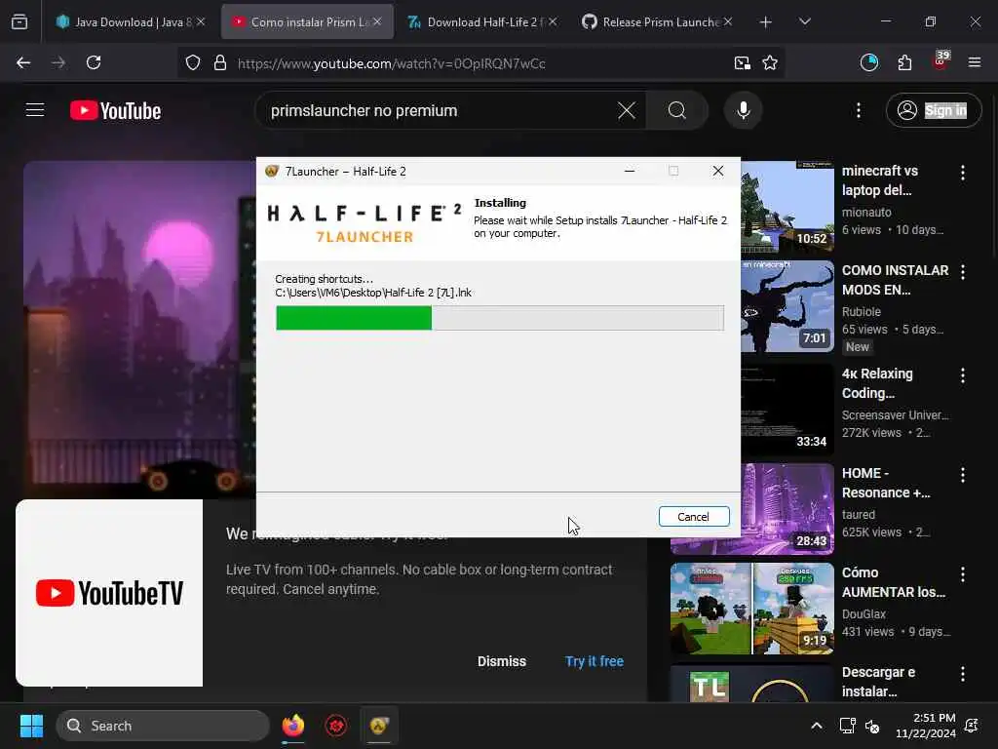Open the extension with 39 badge

(940, 61)
